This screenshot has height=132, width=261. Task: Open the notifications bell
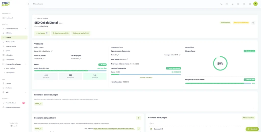(x=232, y=4)
